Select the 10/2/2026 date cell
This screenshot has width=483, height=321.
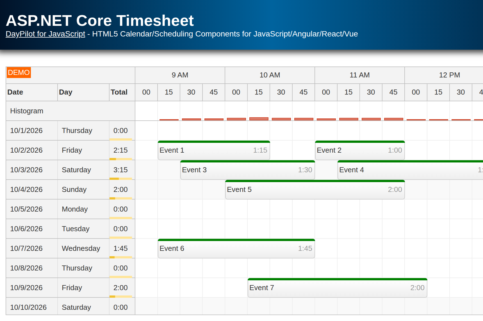point(32,150)
